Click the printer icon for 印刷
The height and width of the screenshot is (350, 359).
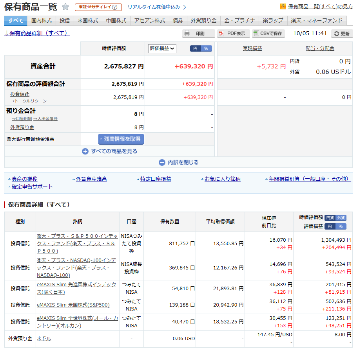point(188,34)
